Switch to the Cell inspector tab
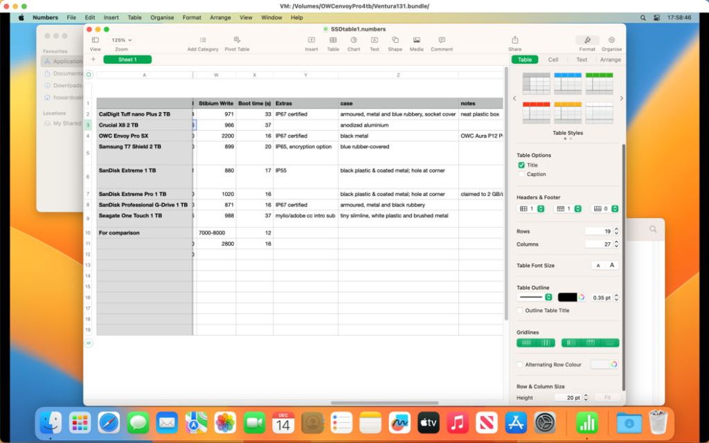This screenshot has width=709, height=443. [553, 60]
